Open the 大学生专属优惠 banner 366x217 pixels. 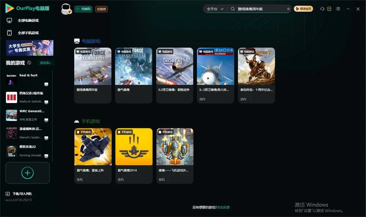click(30, 48)
